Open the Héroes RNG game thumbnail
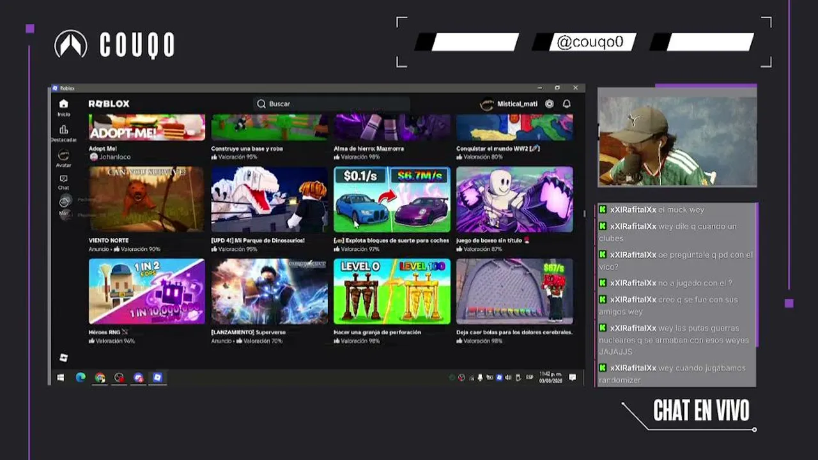818x460 pixels. (147, 291)
